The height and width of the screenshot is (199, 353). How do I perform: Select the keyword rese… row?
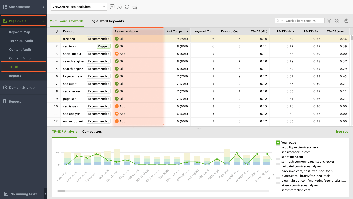[198, 76]
